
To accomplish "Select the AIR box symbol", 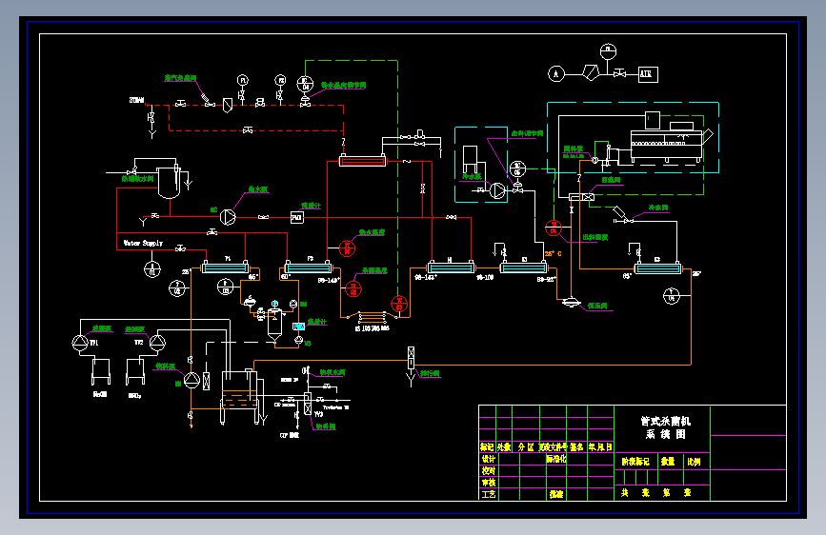I will point(648,74).
